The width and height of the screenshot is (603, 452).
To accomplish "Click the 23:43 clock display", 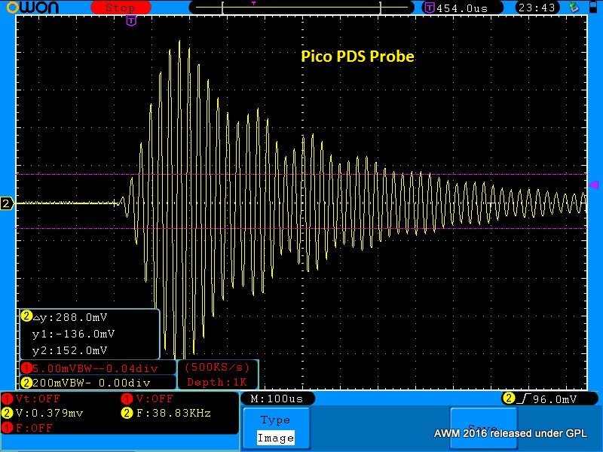I will (537, 8).
